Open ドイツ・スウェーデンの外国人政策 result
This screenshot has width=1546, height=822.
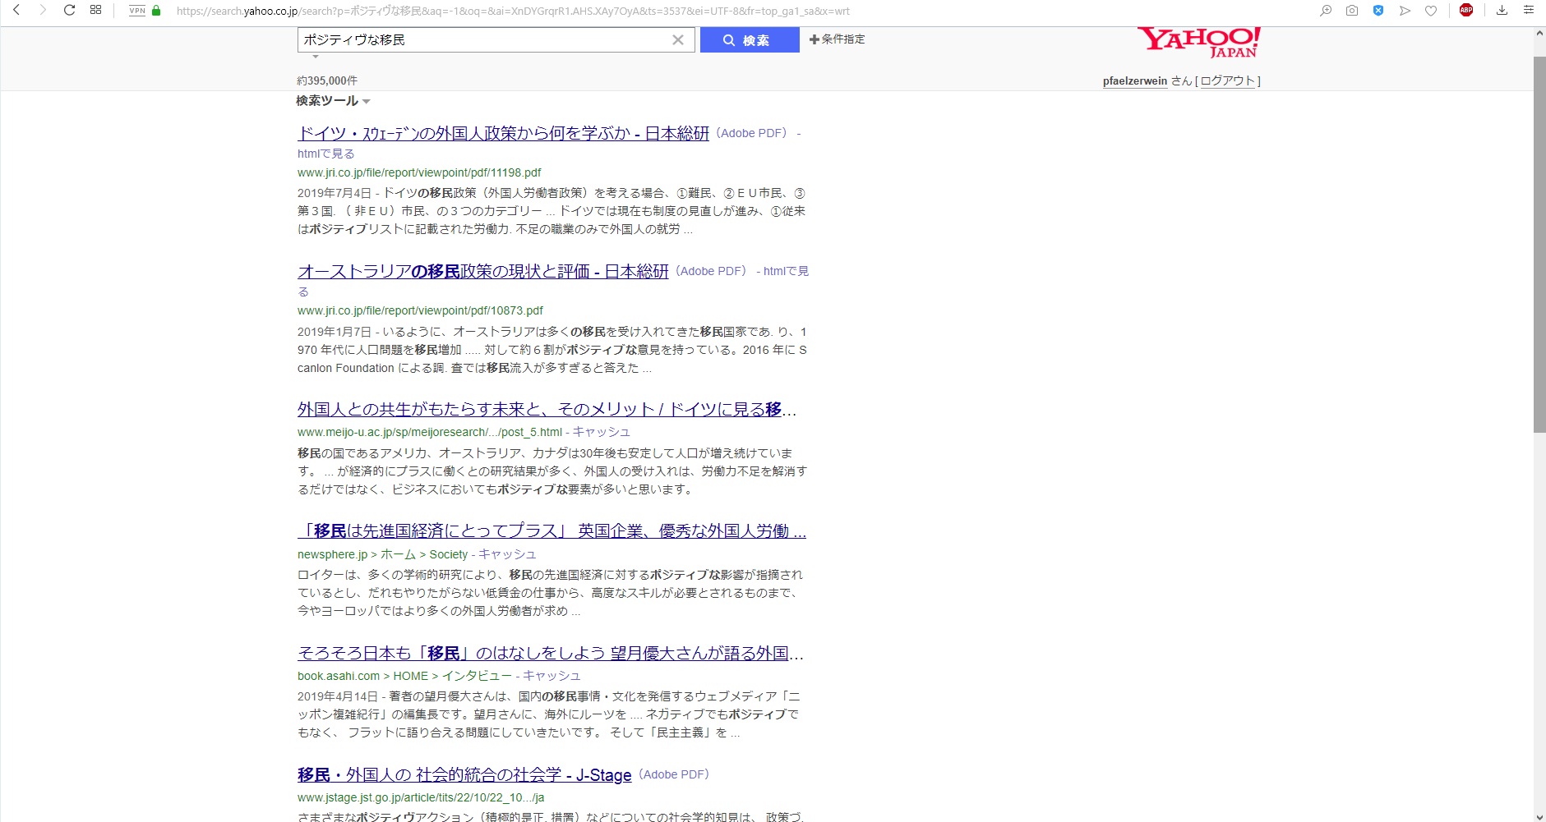(x=503, y=133)
